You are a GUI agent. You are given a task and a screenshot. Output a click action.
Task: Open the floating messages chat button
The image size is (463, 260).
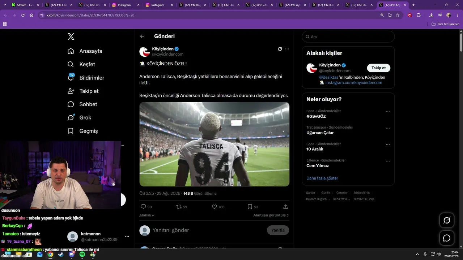447,238
